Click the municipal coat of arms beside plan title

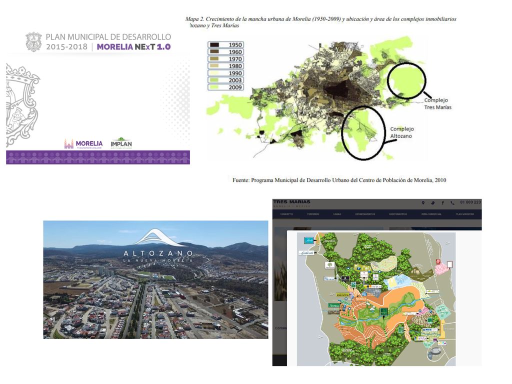click(33, 42)
